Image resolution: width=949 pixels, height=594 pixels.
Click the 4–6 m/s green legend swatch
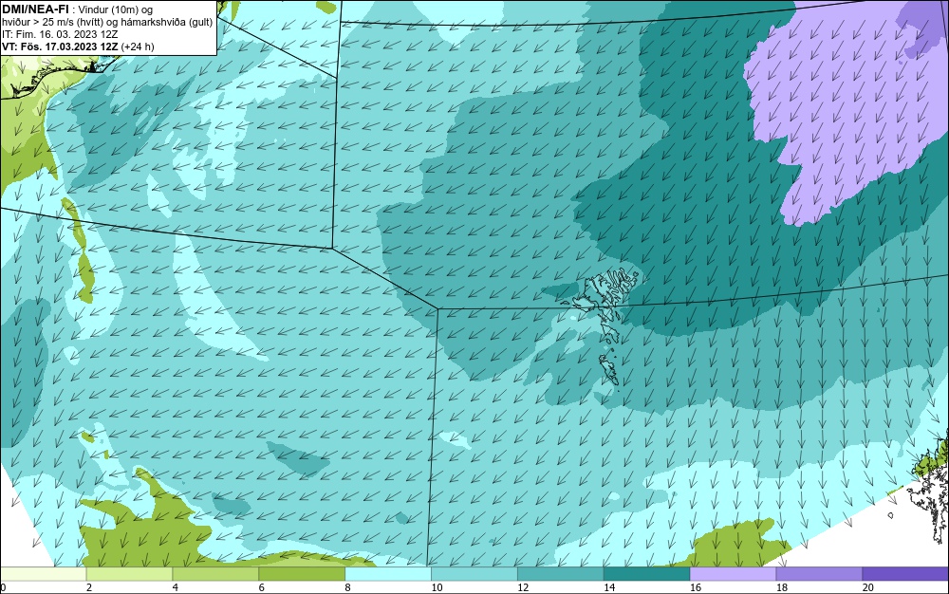point(215,573)
